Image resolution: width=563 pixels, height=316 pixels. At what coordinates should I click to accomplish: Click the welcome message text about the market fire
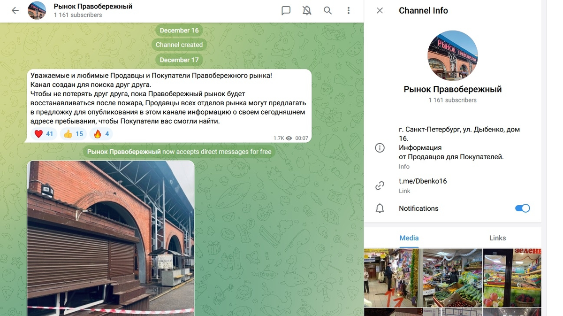(x=168, y=98)
